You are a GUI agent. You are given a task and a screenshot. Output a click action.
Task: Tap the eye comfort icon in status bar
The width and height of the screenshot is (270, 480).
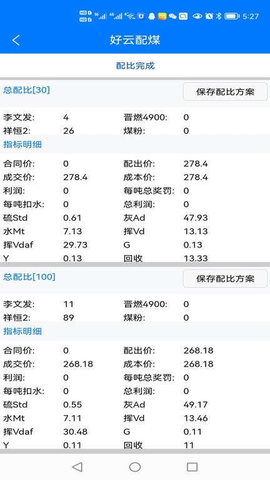tap(197, 16)
